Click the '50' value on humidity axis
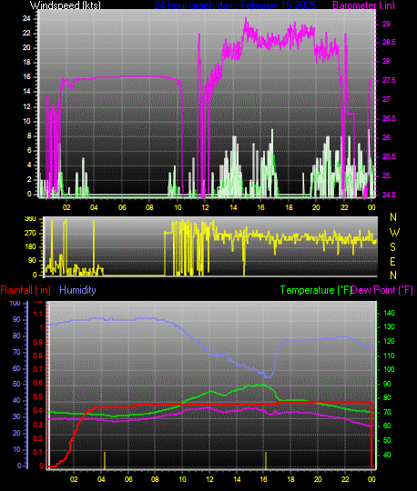Image resolution: width=417 pixels, height=491 pixels. [16, 385]
